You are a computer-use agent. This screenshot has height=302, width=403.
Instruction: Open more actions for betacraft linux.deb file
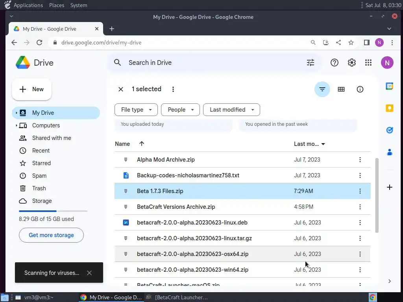tap(360, 223)
